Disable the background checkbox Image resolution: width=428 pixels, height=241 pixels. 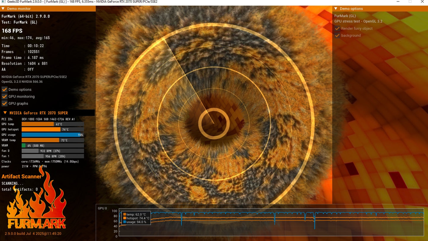click(x=337, y=35)
